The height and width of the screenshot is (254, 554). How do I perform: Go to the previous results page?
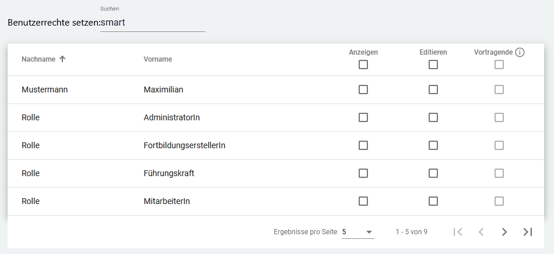pos(481,232)
